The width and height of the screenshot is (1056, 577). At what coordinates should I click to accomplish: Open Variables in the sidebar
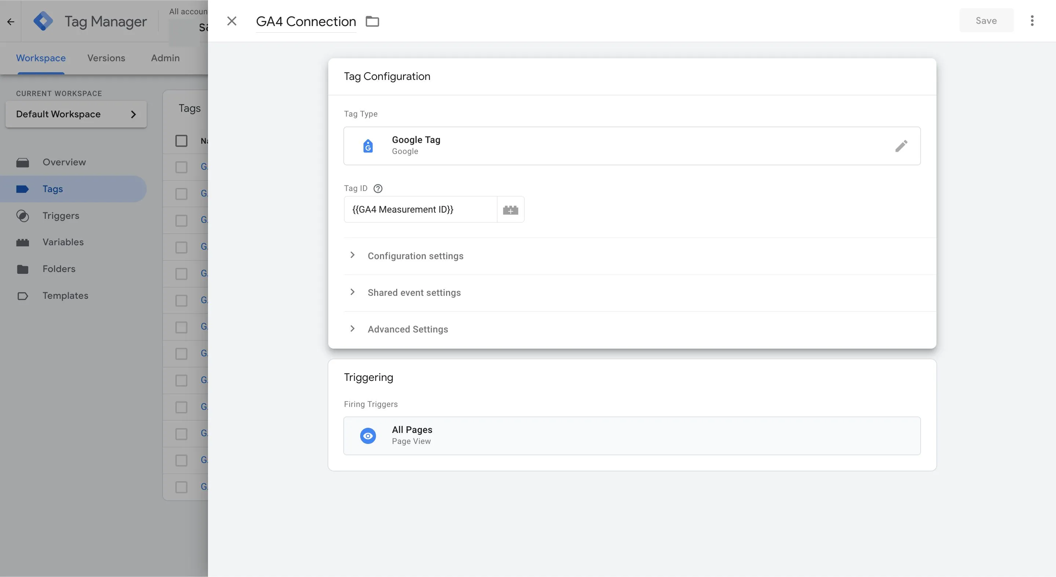pos(73,242)
